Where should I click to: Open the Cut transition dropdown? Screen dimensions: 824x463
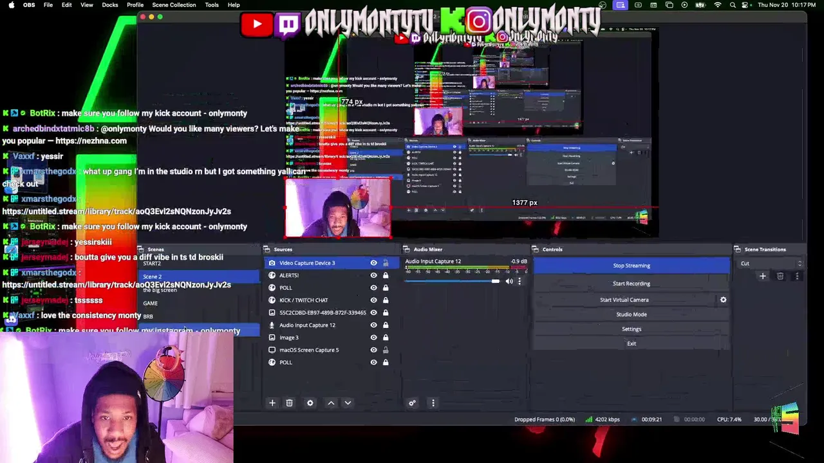[771, 263]
